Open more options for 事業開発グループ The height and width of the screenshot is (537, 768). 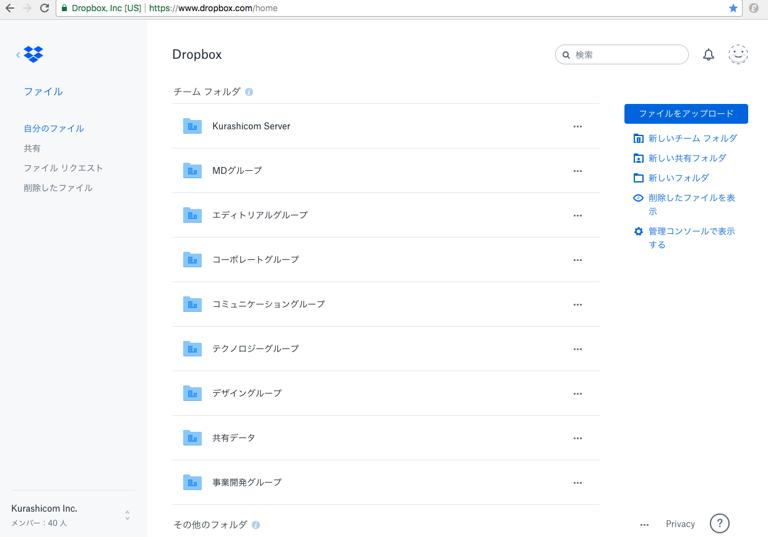[577, 483]
